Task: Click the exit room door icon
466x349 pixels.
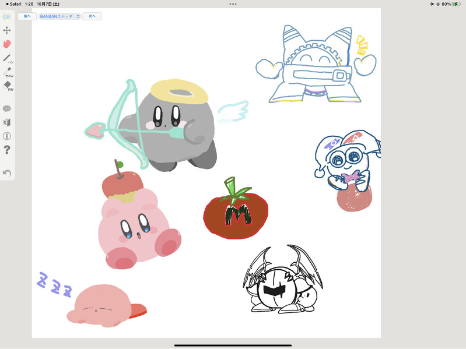Action: pyautogui.click(x=7, y=122)
